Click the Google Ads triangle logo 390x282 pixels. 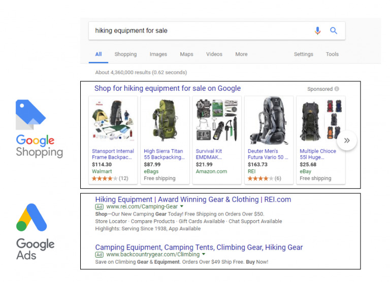pos(31,218)
